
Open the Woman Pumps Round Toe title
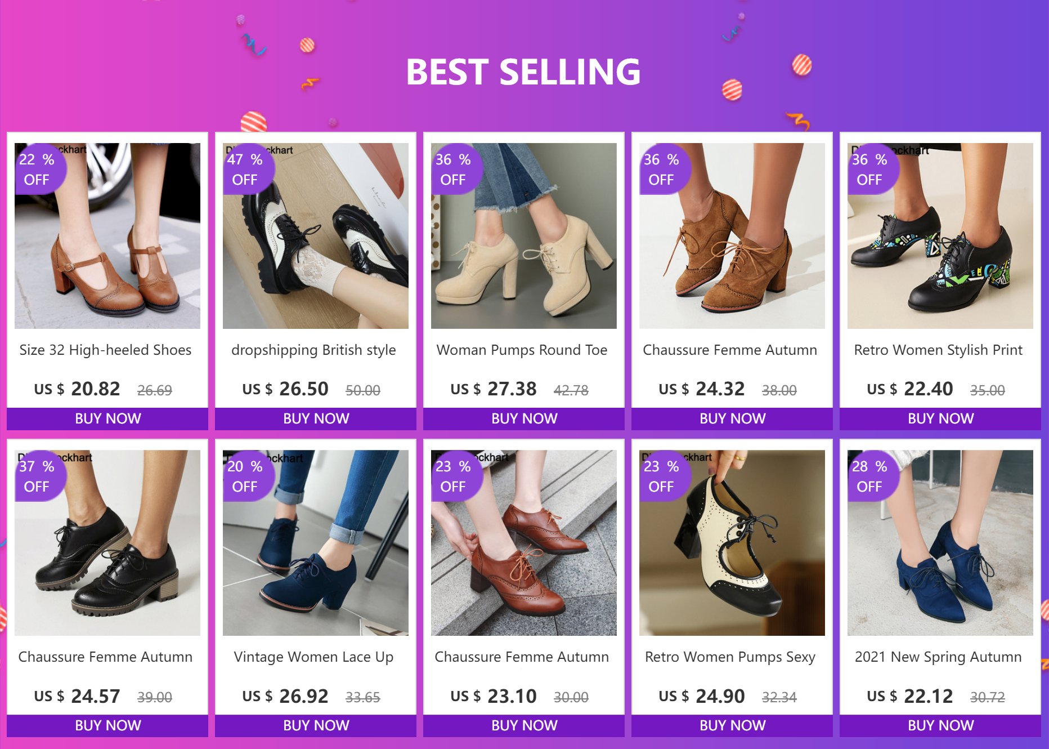coord(522,350)
